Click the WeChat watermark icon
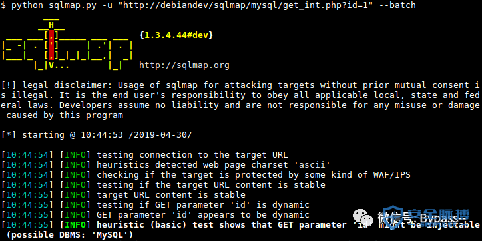 [x=363, y=218]
